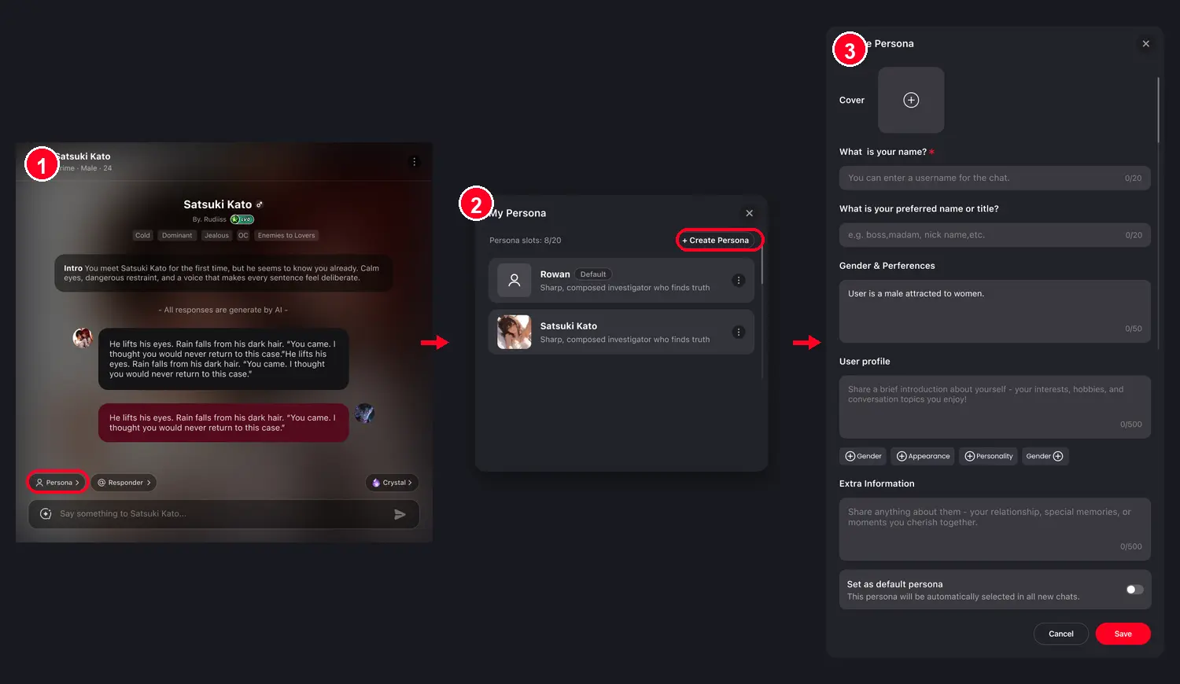
Task: Select the Dominant tag
Action: 177,236
